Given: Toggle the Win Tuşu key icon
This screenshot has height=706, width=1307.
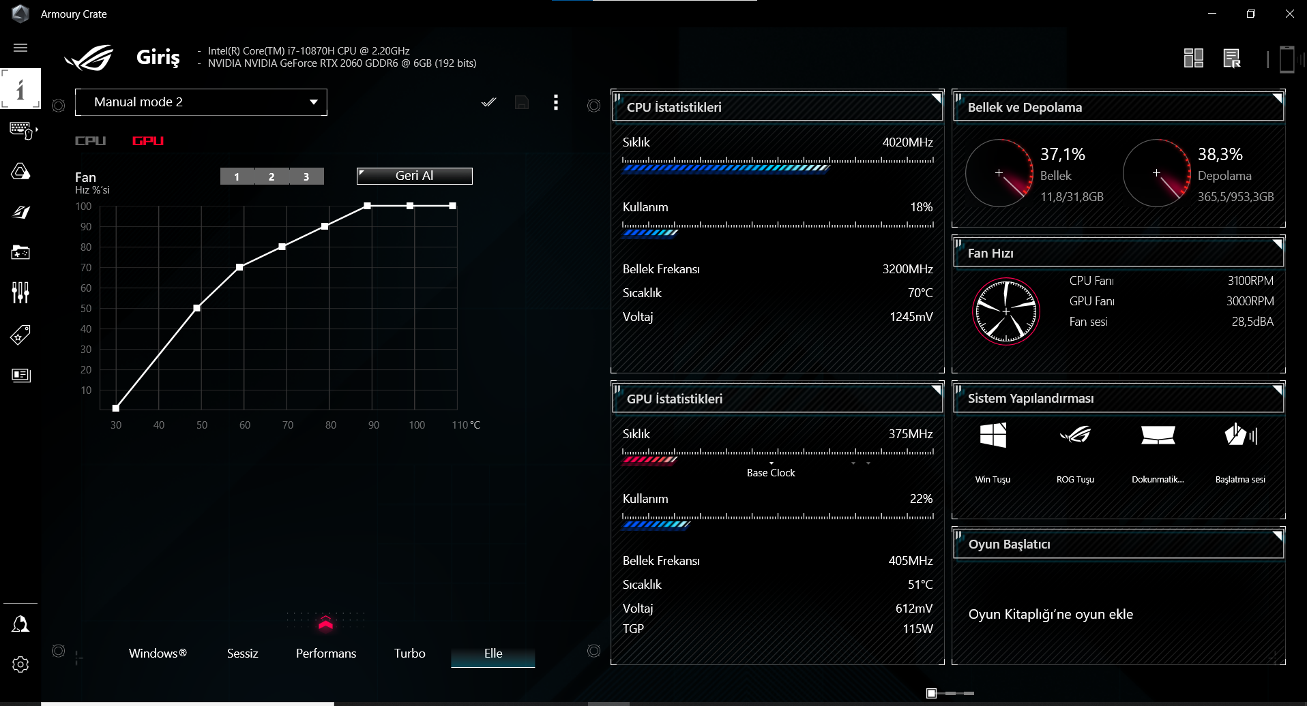Looking at the screenshot, I should click(x=993, y=435).
